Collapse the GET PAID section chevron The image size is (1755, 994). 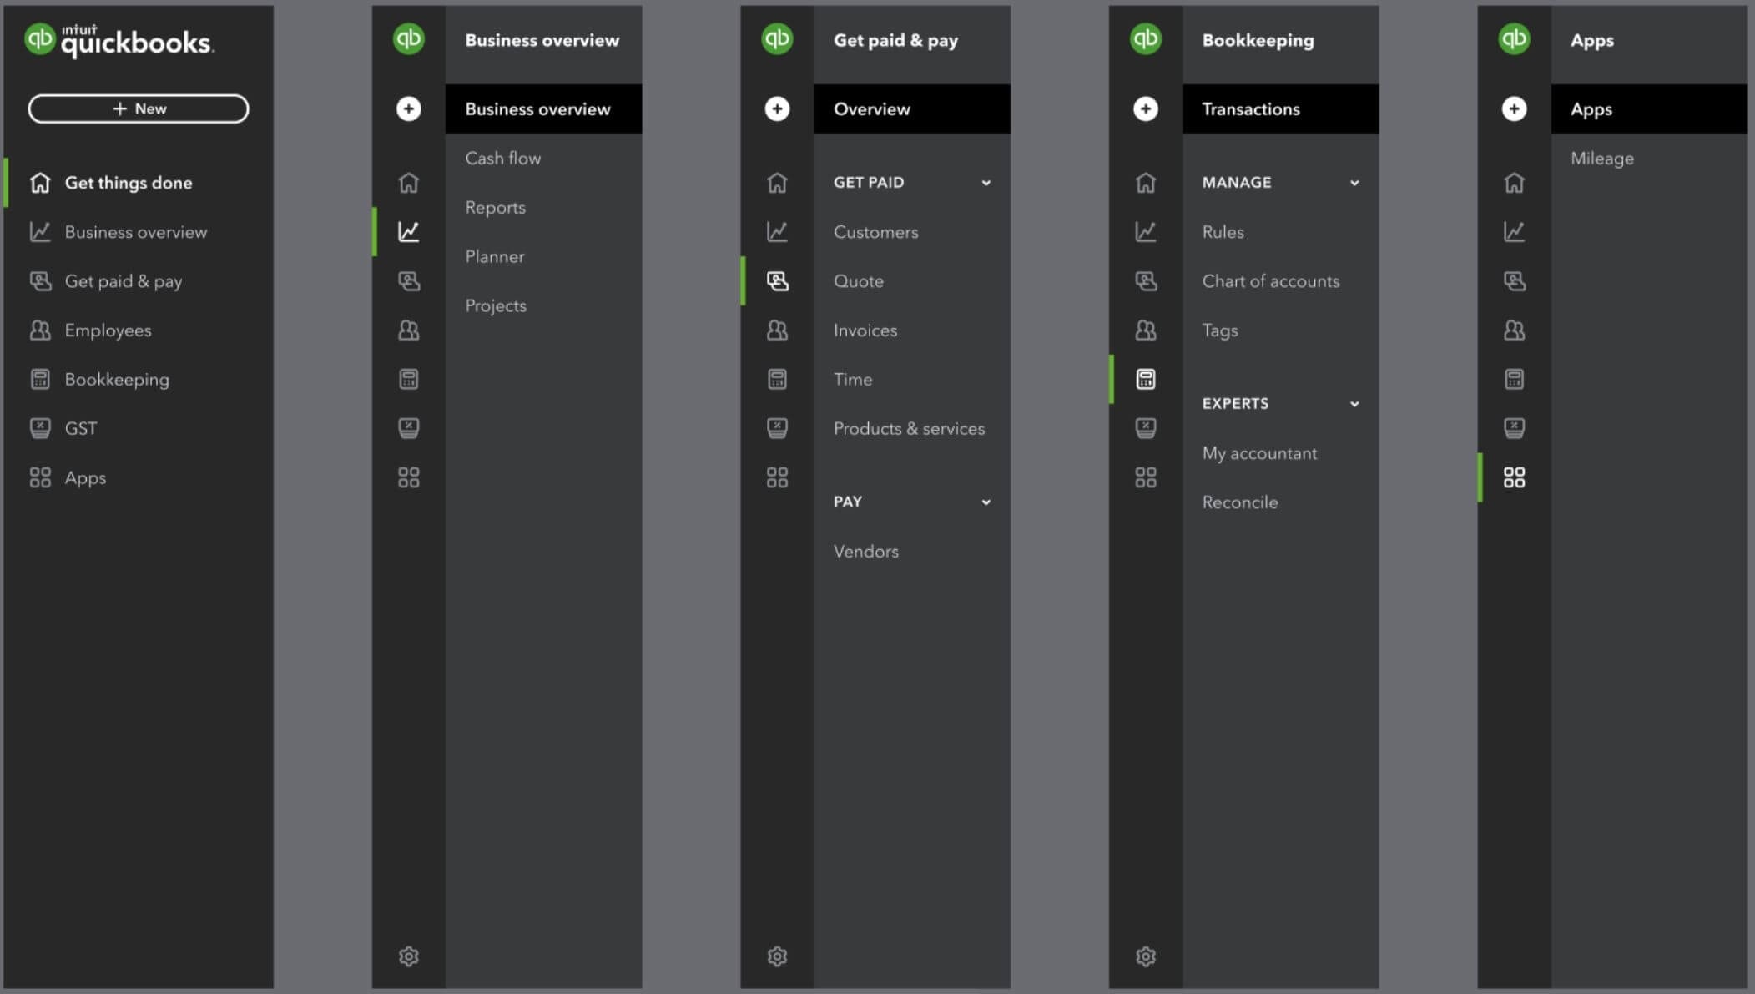click(x=986, y=183)
